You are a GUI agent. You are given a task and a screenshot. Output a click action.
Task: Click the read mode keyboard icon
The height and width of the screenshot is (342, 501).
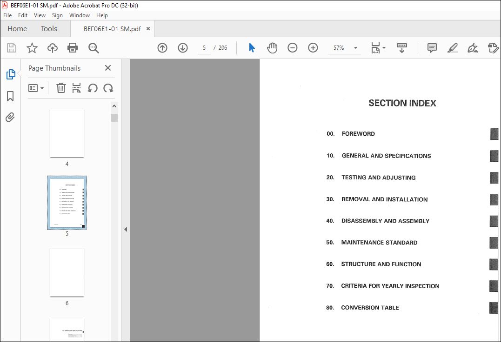(x=401, y=48)
